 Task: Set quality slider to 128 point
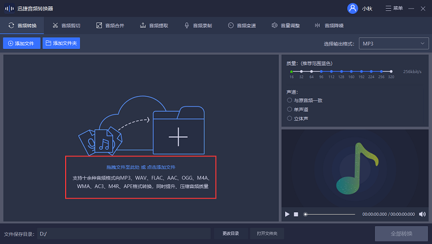point(342,71)
